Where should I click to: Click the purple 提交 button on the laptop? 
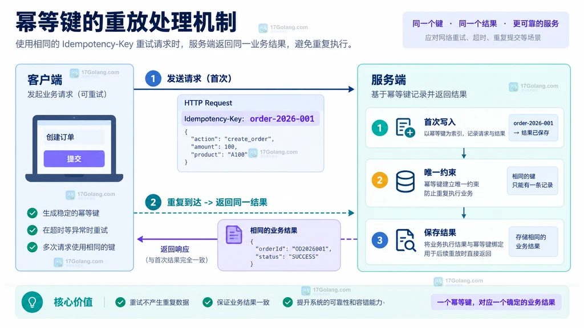pos(74,159)
